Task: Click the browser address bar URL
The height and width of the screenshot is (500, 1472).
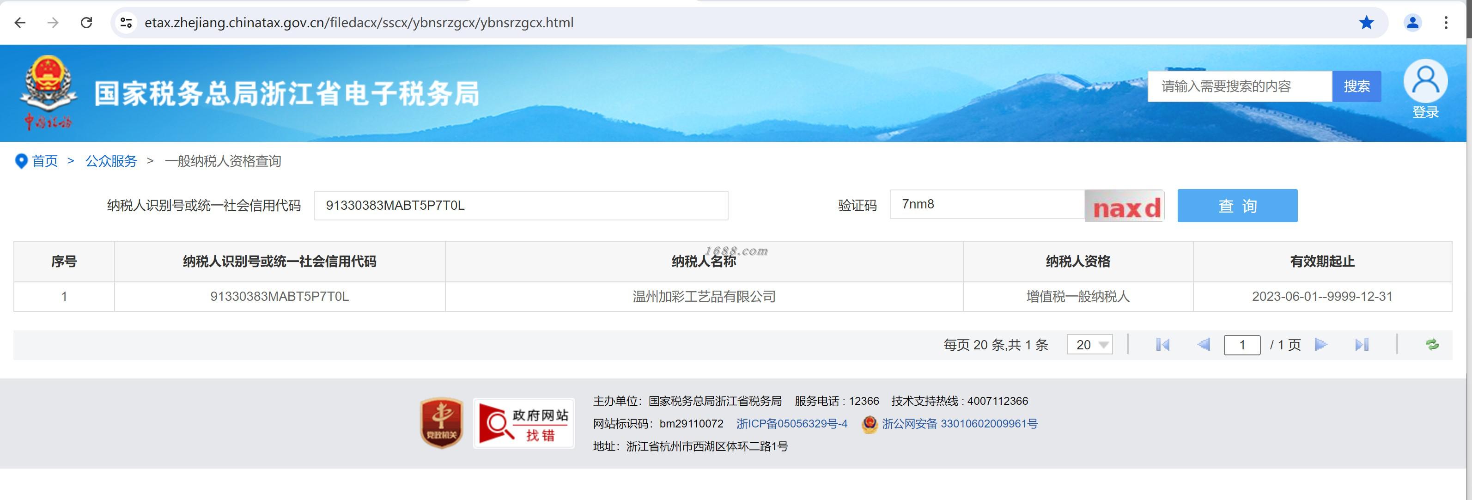Action: click(x=359, y=23)
